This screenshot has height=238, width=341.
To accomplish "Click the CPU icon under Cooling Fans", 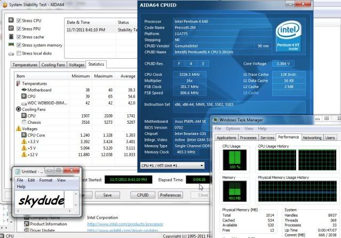I will point(24,115).
